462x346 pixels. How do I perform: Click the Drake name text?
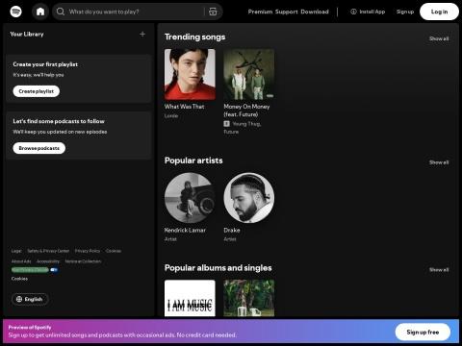click(232, 230)
